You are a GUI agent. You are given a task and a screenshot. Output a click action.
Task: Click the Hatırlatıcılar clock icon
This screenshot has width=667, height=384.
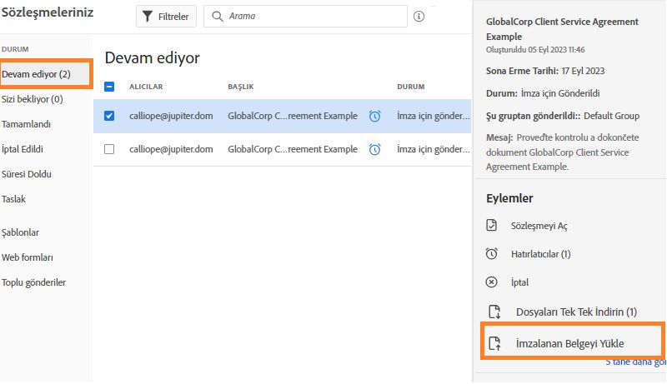[492, 254]
